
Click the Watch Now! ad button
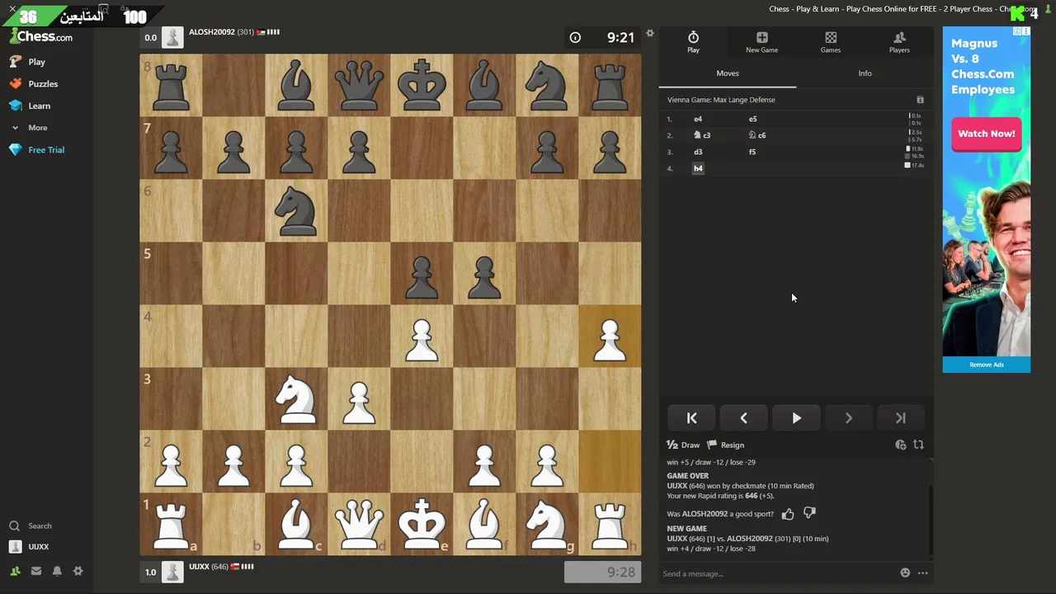[987, 134]
